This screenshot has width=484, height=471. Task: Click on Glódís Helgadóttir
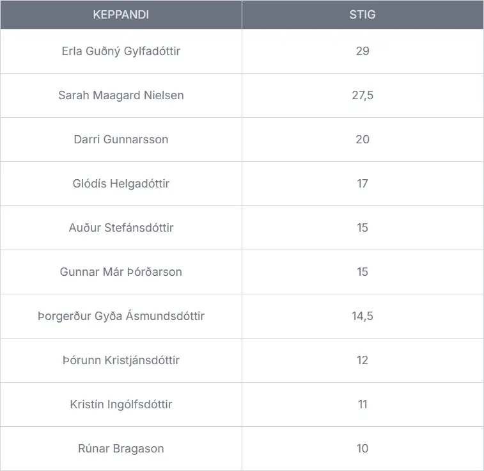pyautogui.click(x=121, y=184)
